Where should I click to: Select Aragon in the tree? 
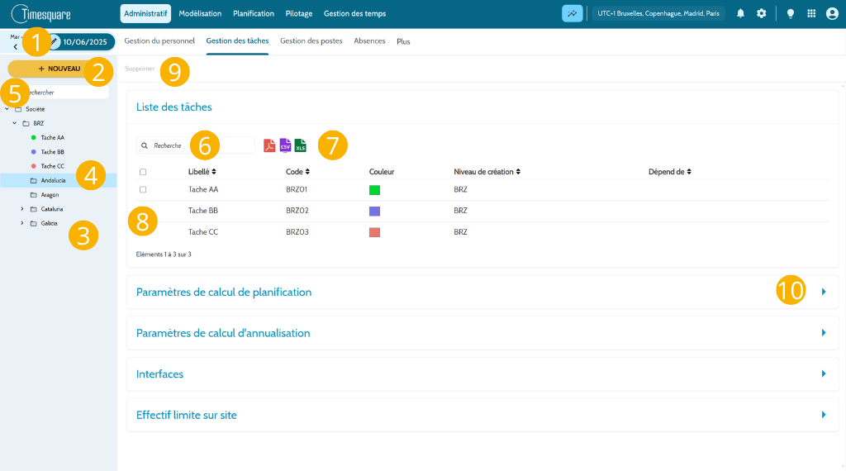pyautogui.click(x=50, y=195)
